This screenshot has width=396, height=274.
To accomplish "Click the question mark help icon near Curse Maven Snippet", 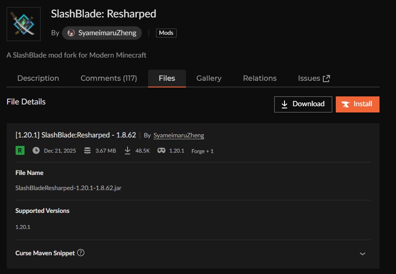I will tap(81, 253).
